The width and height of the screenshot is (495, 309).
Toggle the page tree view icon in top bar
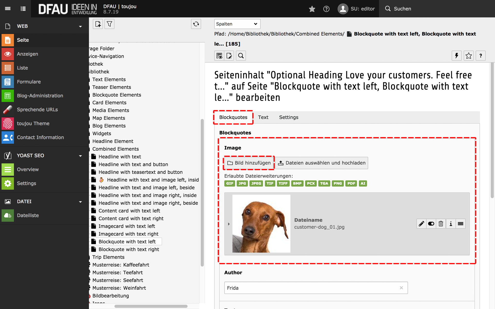(x=23, y=9)
